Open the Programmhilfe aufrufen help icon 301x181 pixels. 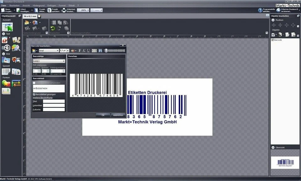coord(260,10)
